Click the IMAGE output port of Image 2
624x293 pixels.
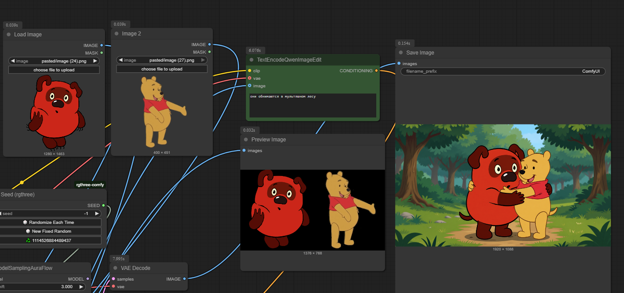pos(210,44)
